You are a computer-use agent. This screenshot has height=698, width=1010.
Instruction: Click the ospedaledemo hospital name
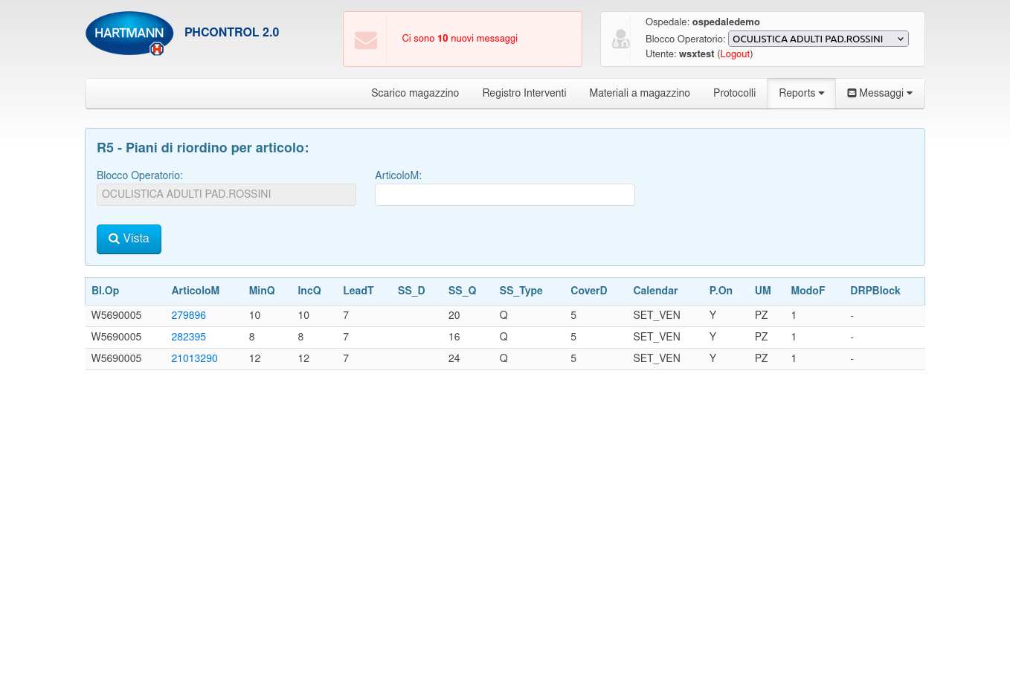click(726, 22)
